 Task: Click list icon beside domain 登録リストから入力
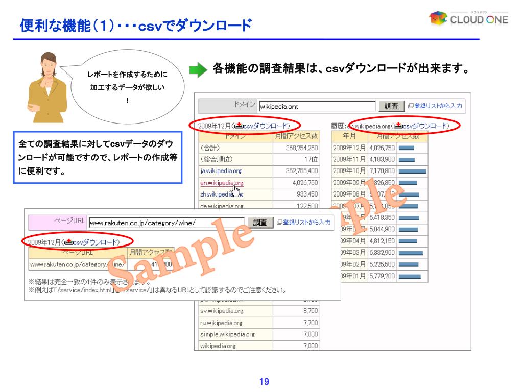pos(411,106)
